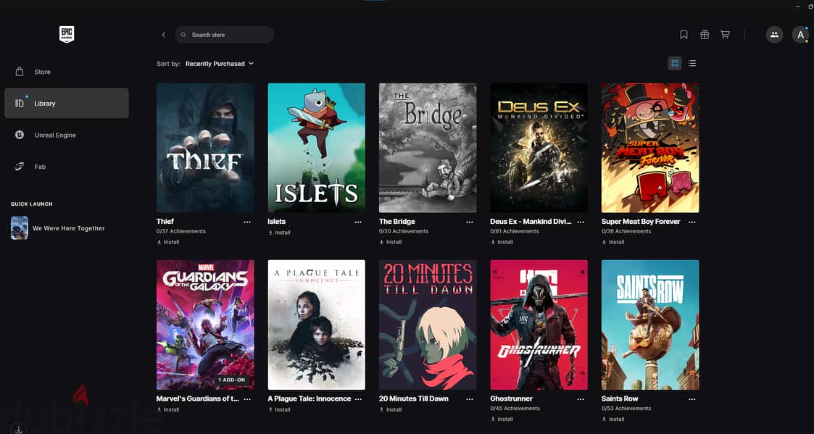Open the account avatar menu

click(x=800, y=35)
